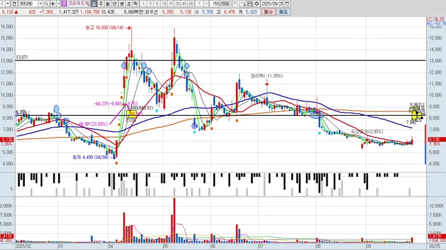Image resolution: width=446 pixels, height=250 pixels.
Task: Click the red 매수 buy button
Action: [268, 12]
